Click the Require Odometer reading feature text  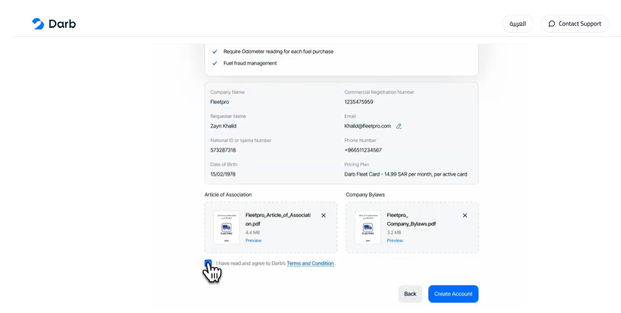click(278, 52)
